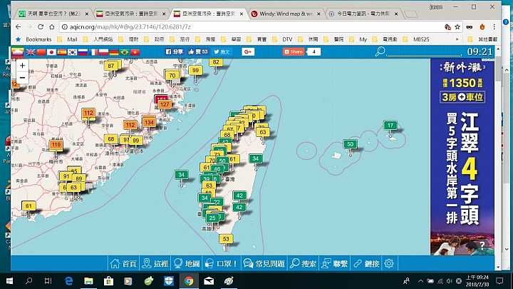The image size is (513, 289).
Task: Open the 聯繫 contact link
Action: point(334,263)
